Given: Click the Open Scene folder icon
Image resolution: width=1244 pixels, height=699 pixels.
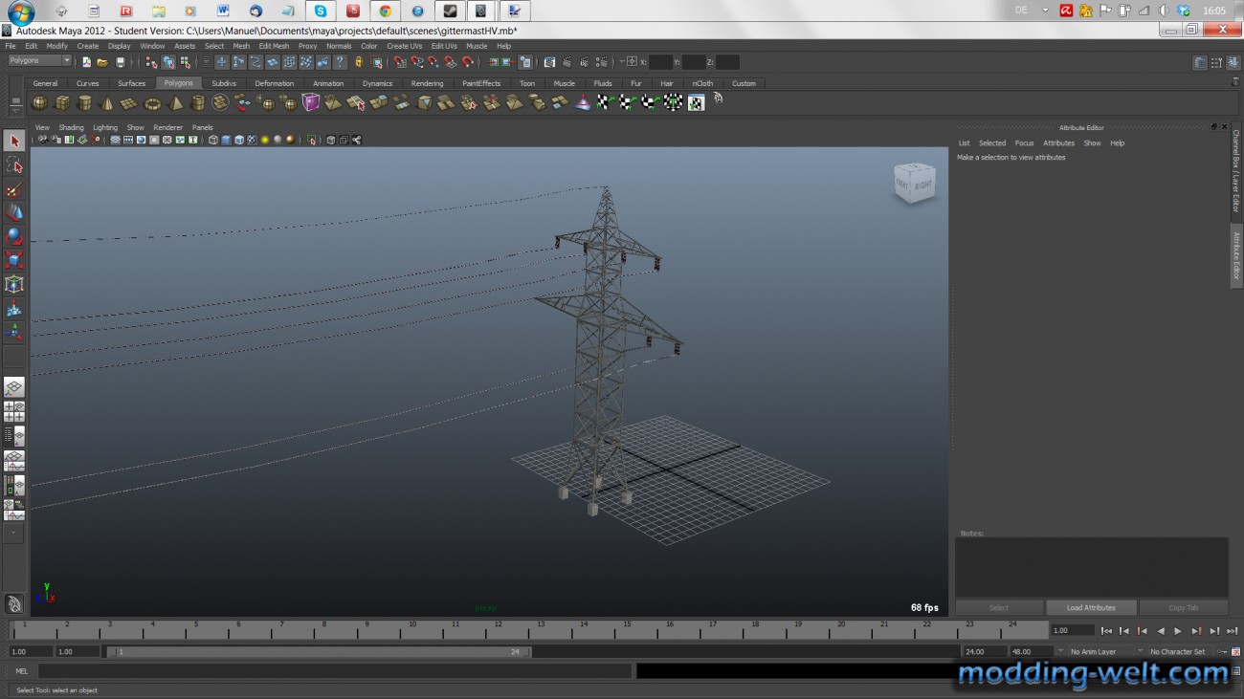Looking at the screenshot, I should (x=102, y=62).
